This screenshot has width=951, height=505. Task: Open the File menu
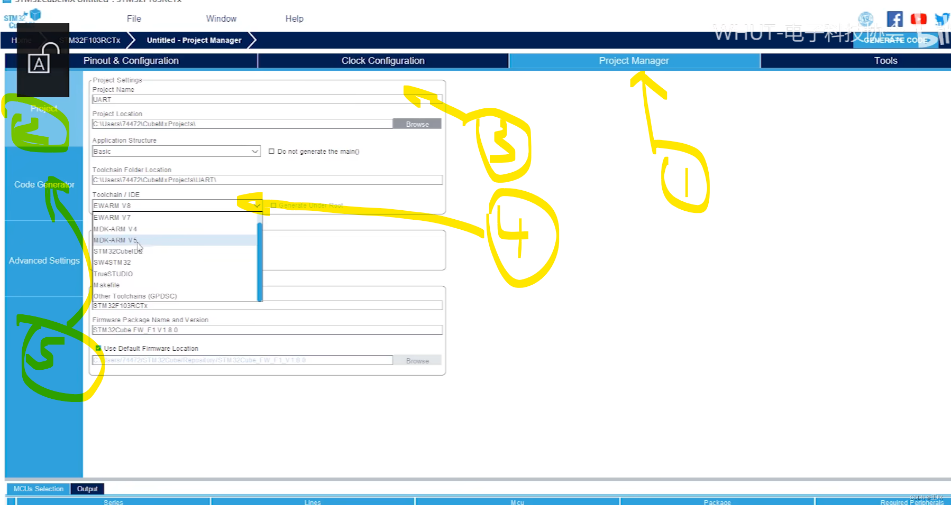tap(134, 18)
